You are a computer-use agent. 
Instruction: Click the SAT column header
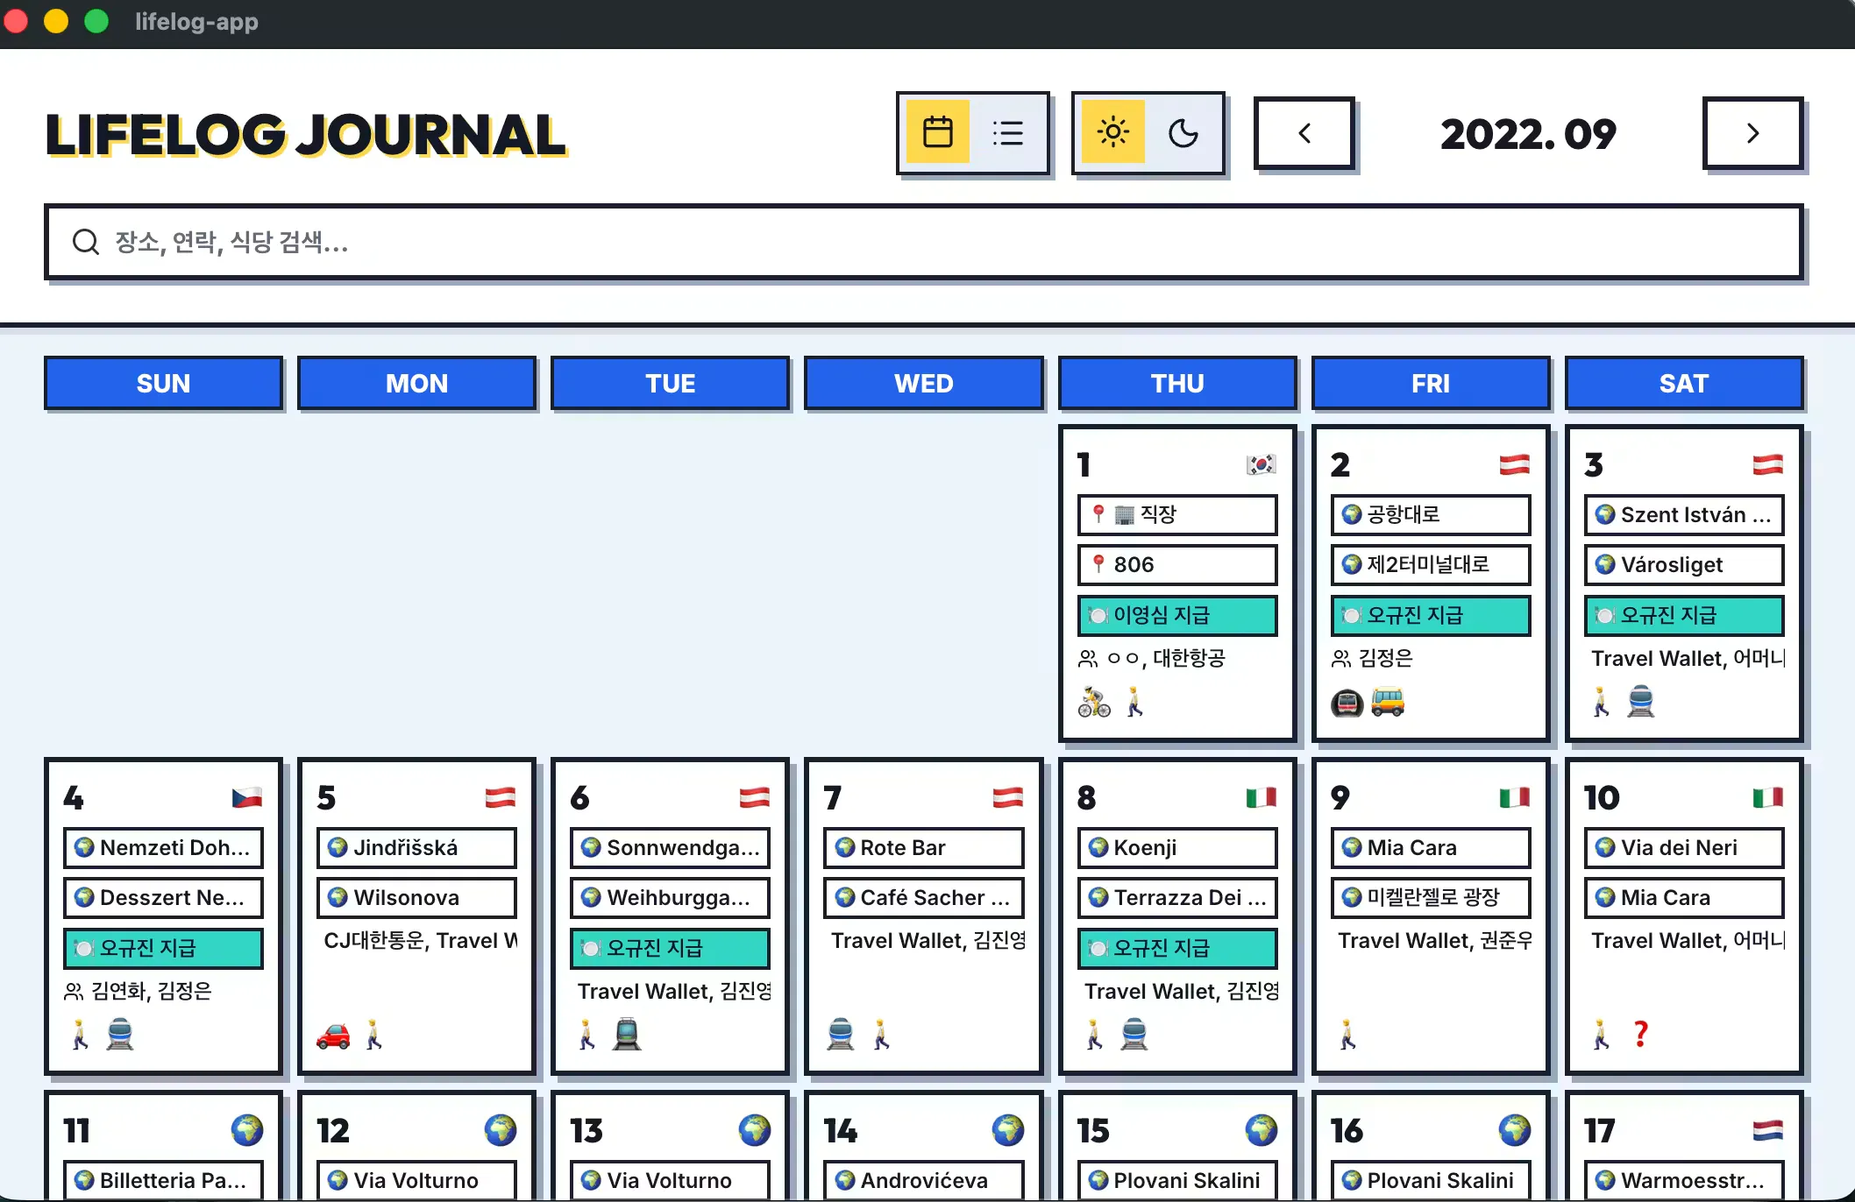pos(1684,383)
